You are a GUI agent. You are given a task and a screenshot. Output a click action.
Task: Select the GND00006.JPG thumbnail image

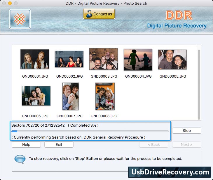click(x=36, y=96)
